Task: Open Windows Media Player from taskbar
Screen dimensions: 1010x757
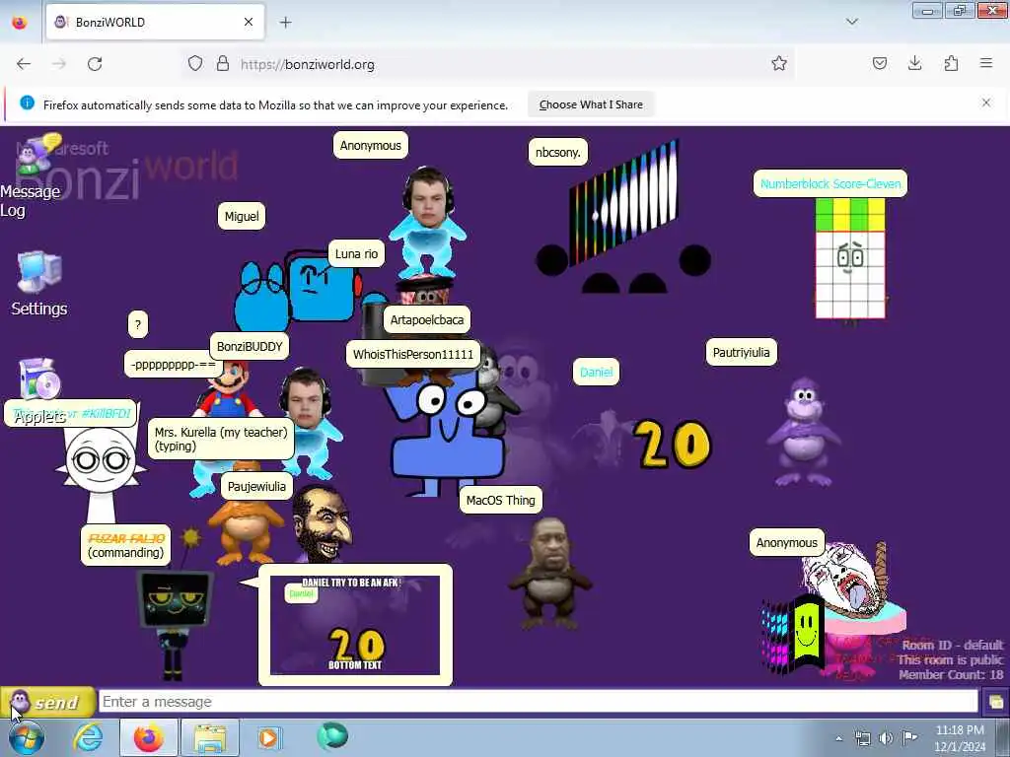Action: (268, 737)
